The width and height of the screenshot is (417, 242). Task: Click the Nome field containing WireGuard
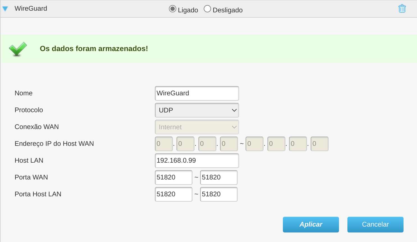[196, 93]
